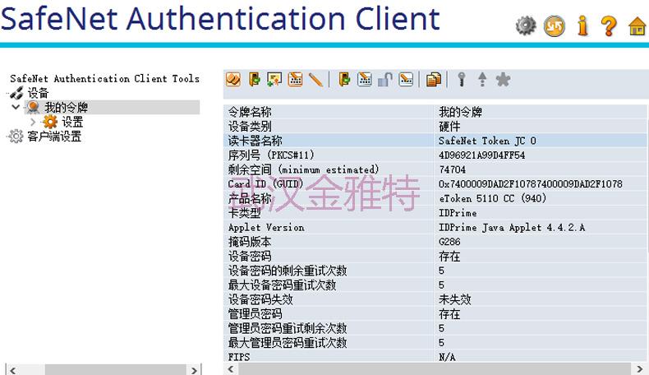Click serial number value 4D96921A99D4FF54
Viewport: 649px width, 375px height.
pyautogui.click(x=481, y=155)
